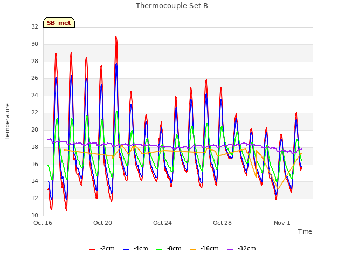
Task: Click the 30 y-axis tick label
Action: tap(34, 44)
